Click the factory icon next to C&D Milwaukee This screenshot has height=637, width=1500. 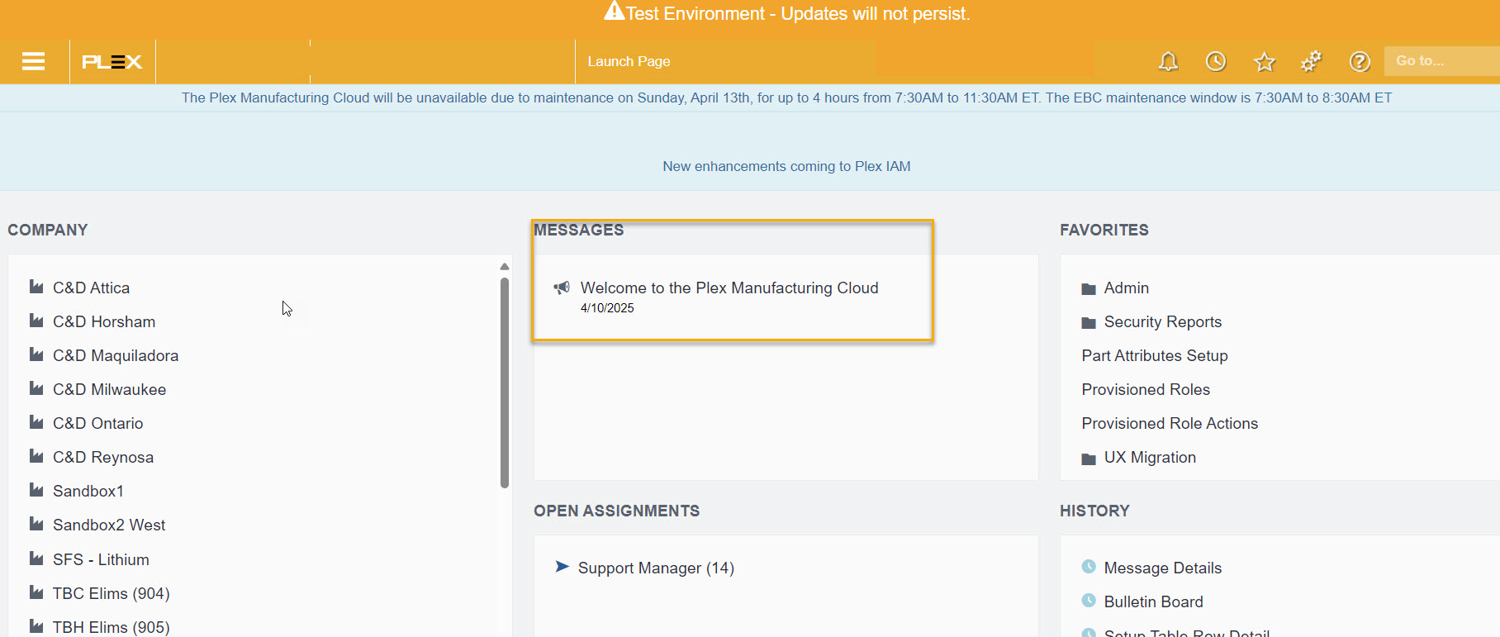(x=36, y=388)
